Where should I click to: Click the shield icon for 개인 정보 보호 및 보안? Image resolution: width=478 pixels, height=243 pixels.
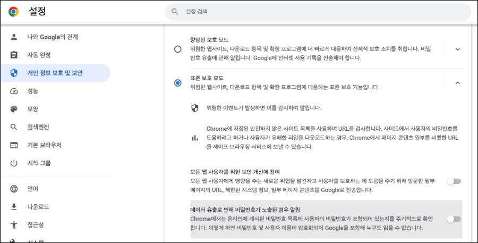[x=14, y=73]
